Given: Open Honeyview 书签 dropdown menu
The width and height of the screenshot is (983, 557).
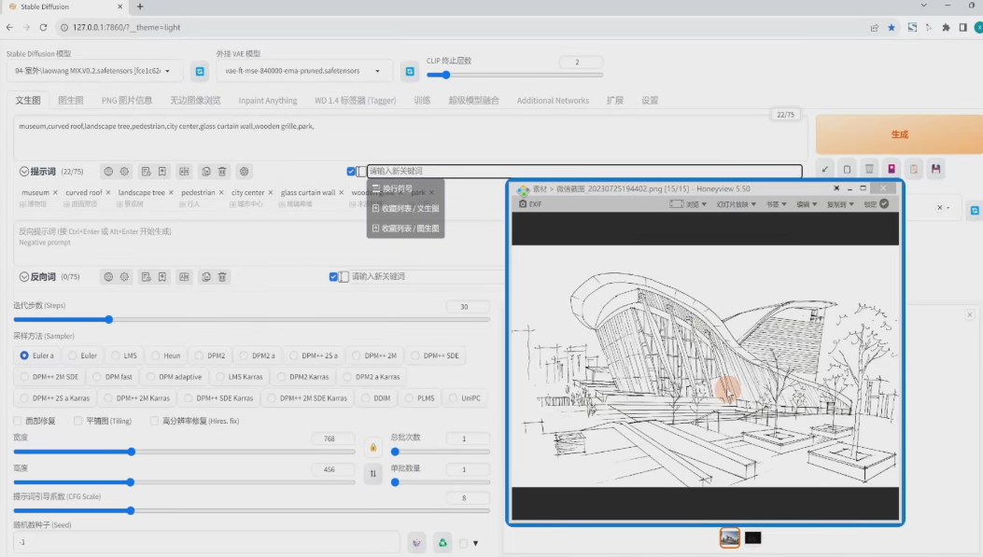Looking at the screenshot, I should pyautogui.click(x=776, y=204).
